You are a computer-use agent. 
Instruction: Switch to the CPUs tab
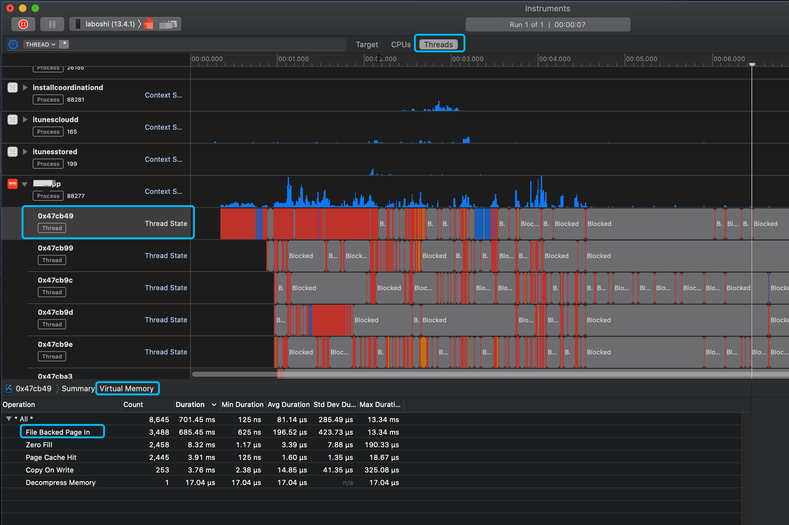pyautogui.click(x=401, y=44)
